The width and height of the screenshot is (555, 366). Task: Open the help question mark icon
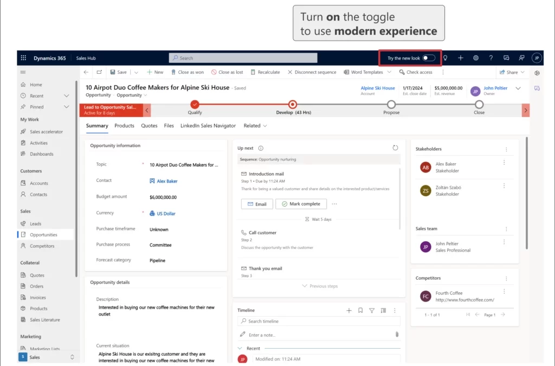(491, 58)
